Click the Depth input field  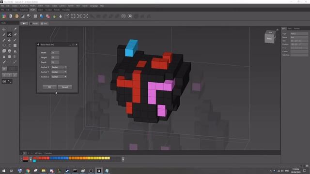tap(55, 62)
